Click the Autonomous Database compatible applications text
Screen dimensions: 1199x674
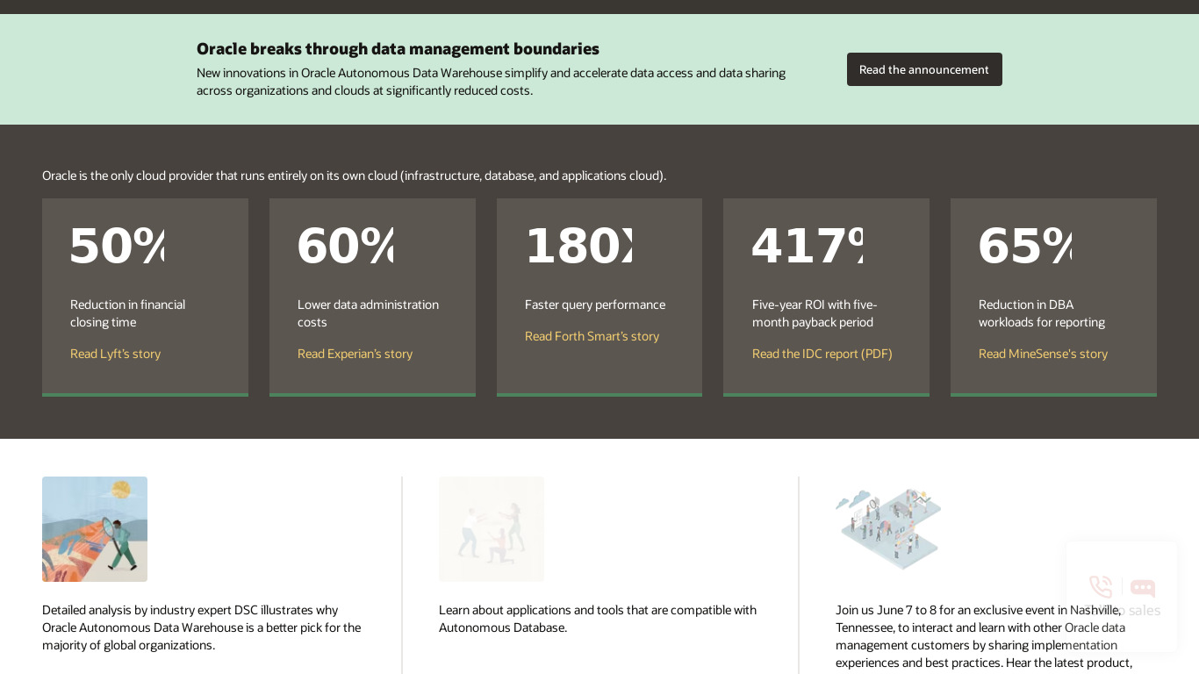[597, 619]
